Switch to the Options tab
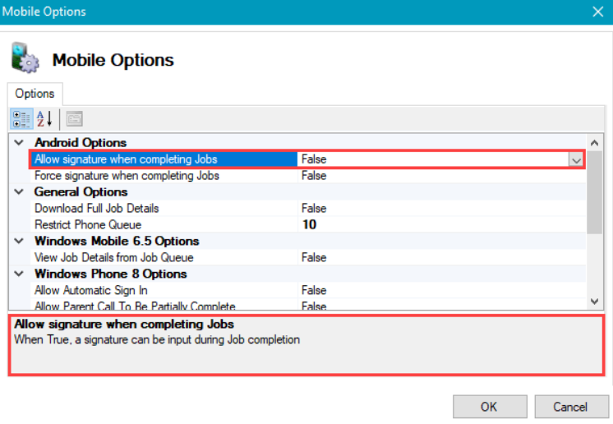 [35, 94]
